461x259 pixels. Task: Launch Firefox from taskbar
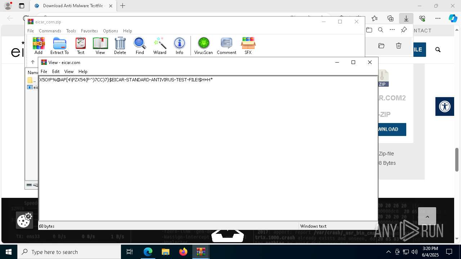[183, 252]
